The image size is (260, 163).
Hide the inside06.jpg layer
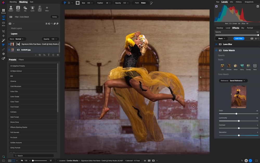9,50
